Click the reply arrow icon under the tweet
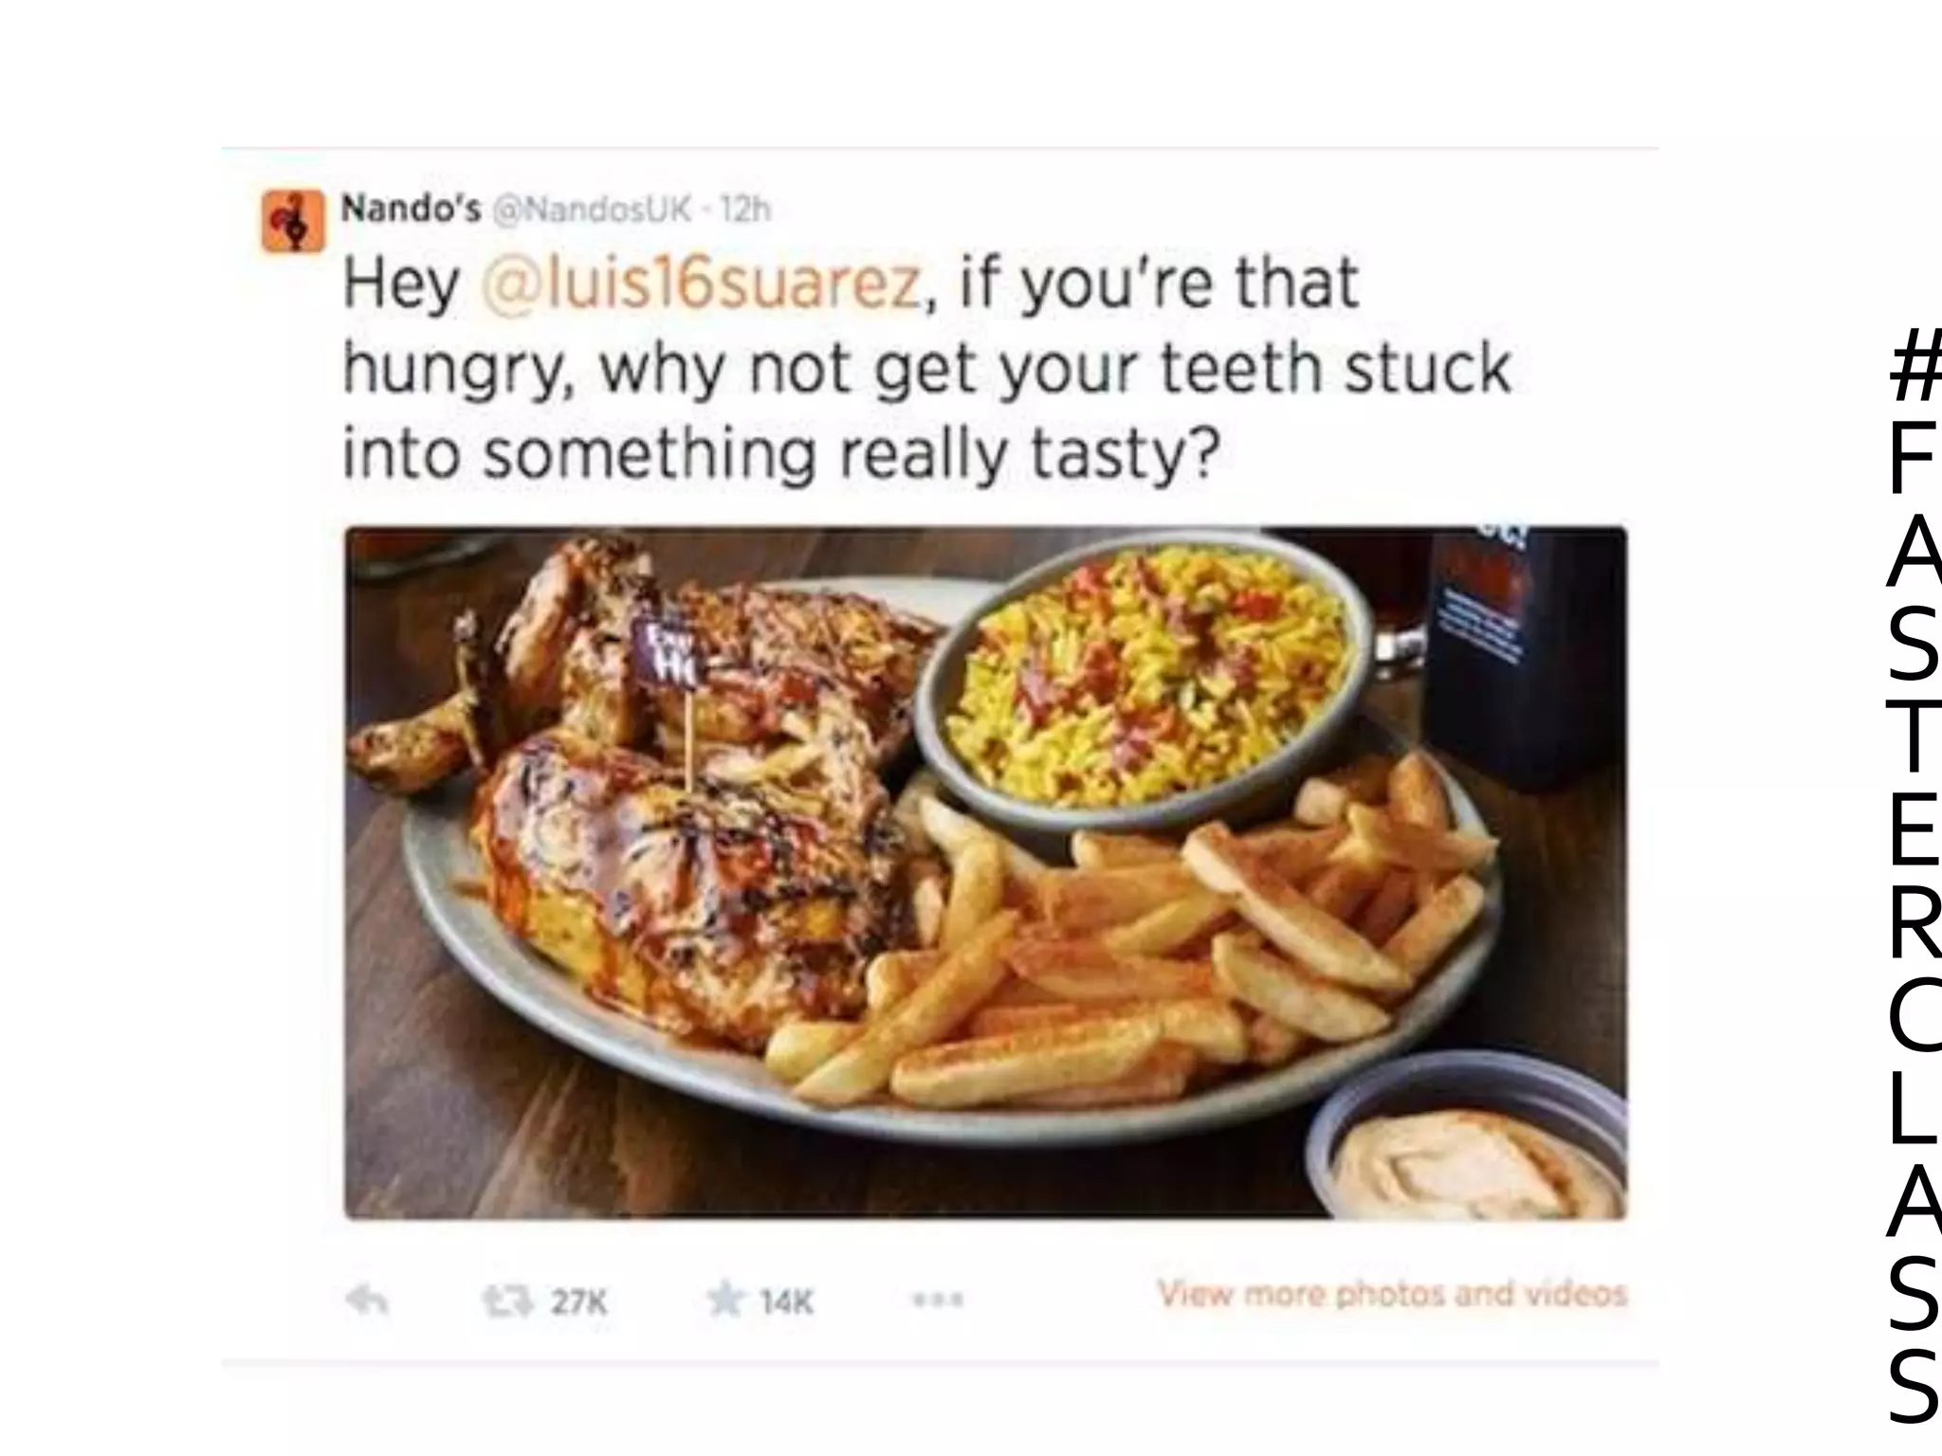 (x=366, y=1301)
